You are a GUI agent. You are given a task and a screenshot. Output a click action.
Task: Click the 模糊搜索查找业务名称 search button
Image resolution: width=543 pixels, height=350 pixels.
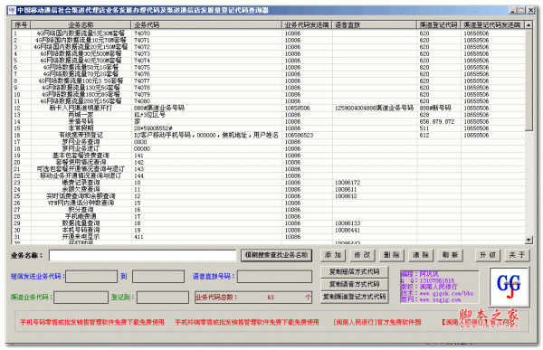point(276,255)
